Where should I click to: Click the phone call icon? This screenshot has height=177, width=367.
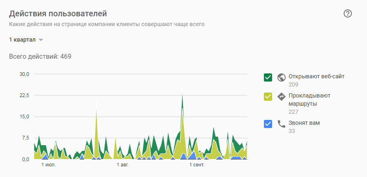coord(281,124)
